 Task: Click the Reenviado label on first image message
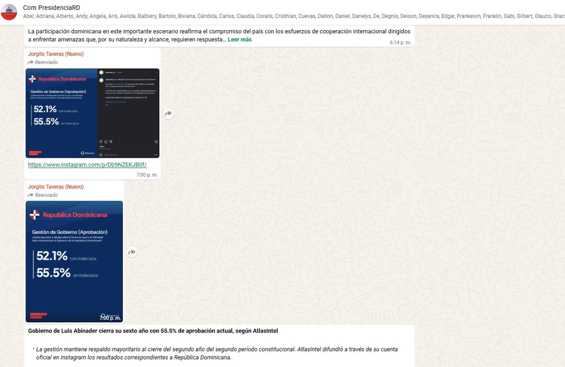43,62
